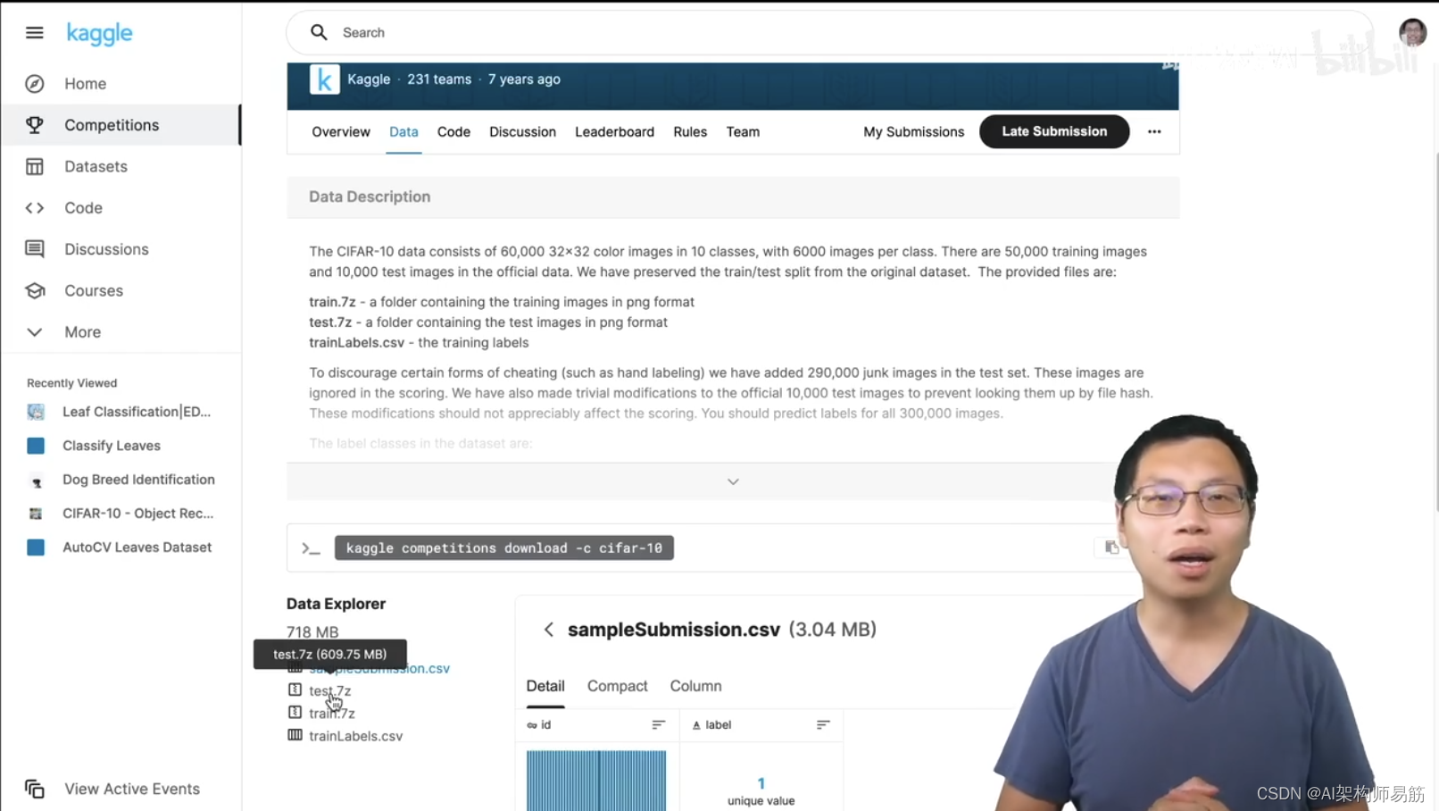Click the Competitions trophy icon

click(35, 125)
